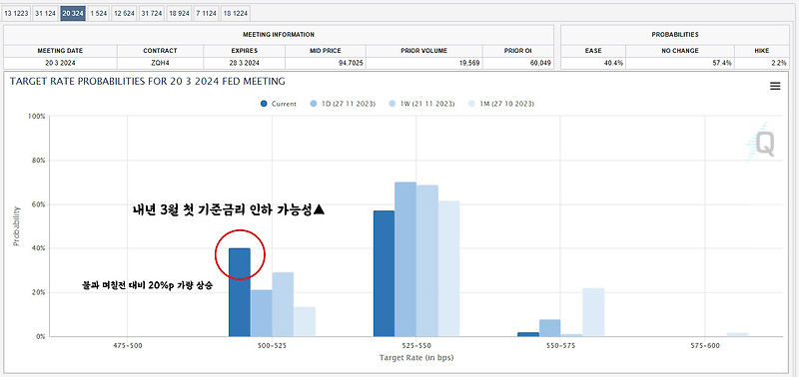Click the 1D bar for 525-550

405,259
